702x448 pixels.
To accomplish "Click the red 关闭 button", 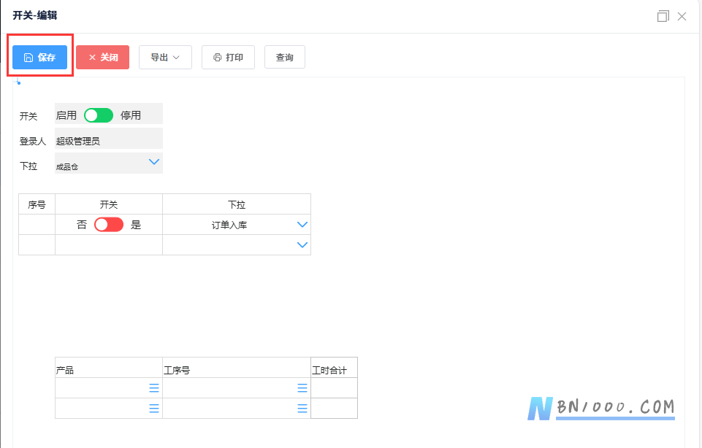I will [102, 57].
